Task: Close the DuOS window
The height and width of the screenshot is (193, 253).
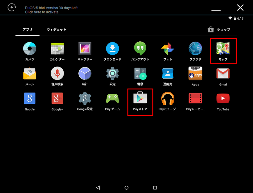Action: point(240,8)
